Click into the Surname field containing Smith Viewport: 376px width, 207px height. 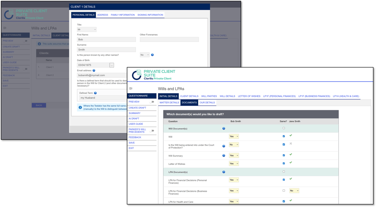[x=106, y=50]
